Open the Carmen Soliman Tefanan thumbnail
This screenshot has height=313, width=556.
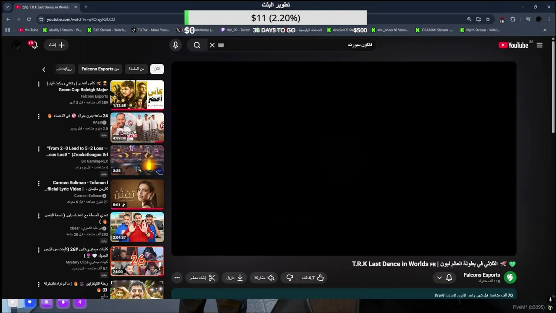(137, 194)
